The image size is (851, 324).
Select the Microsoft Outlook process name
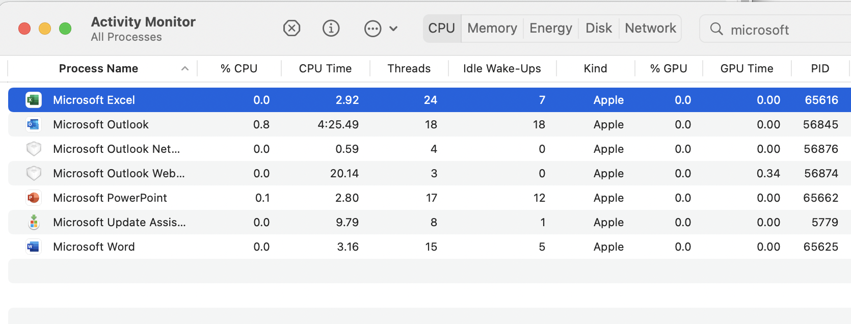[101, 124]
